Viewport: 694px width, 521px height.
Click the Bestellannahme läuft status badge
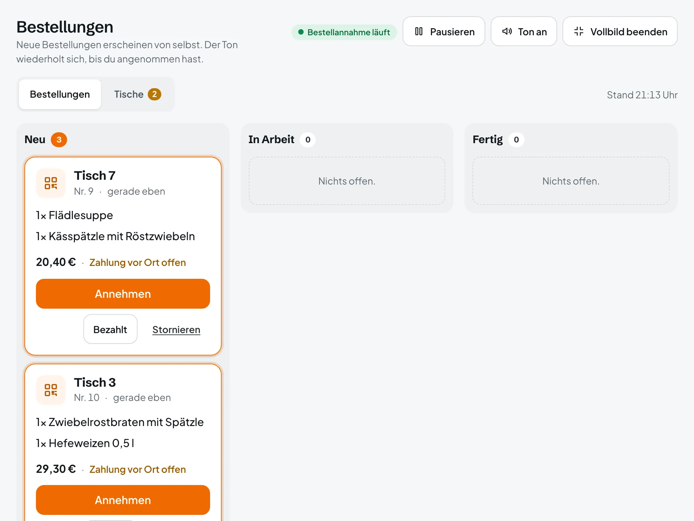(x=344, y=32)
